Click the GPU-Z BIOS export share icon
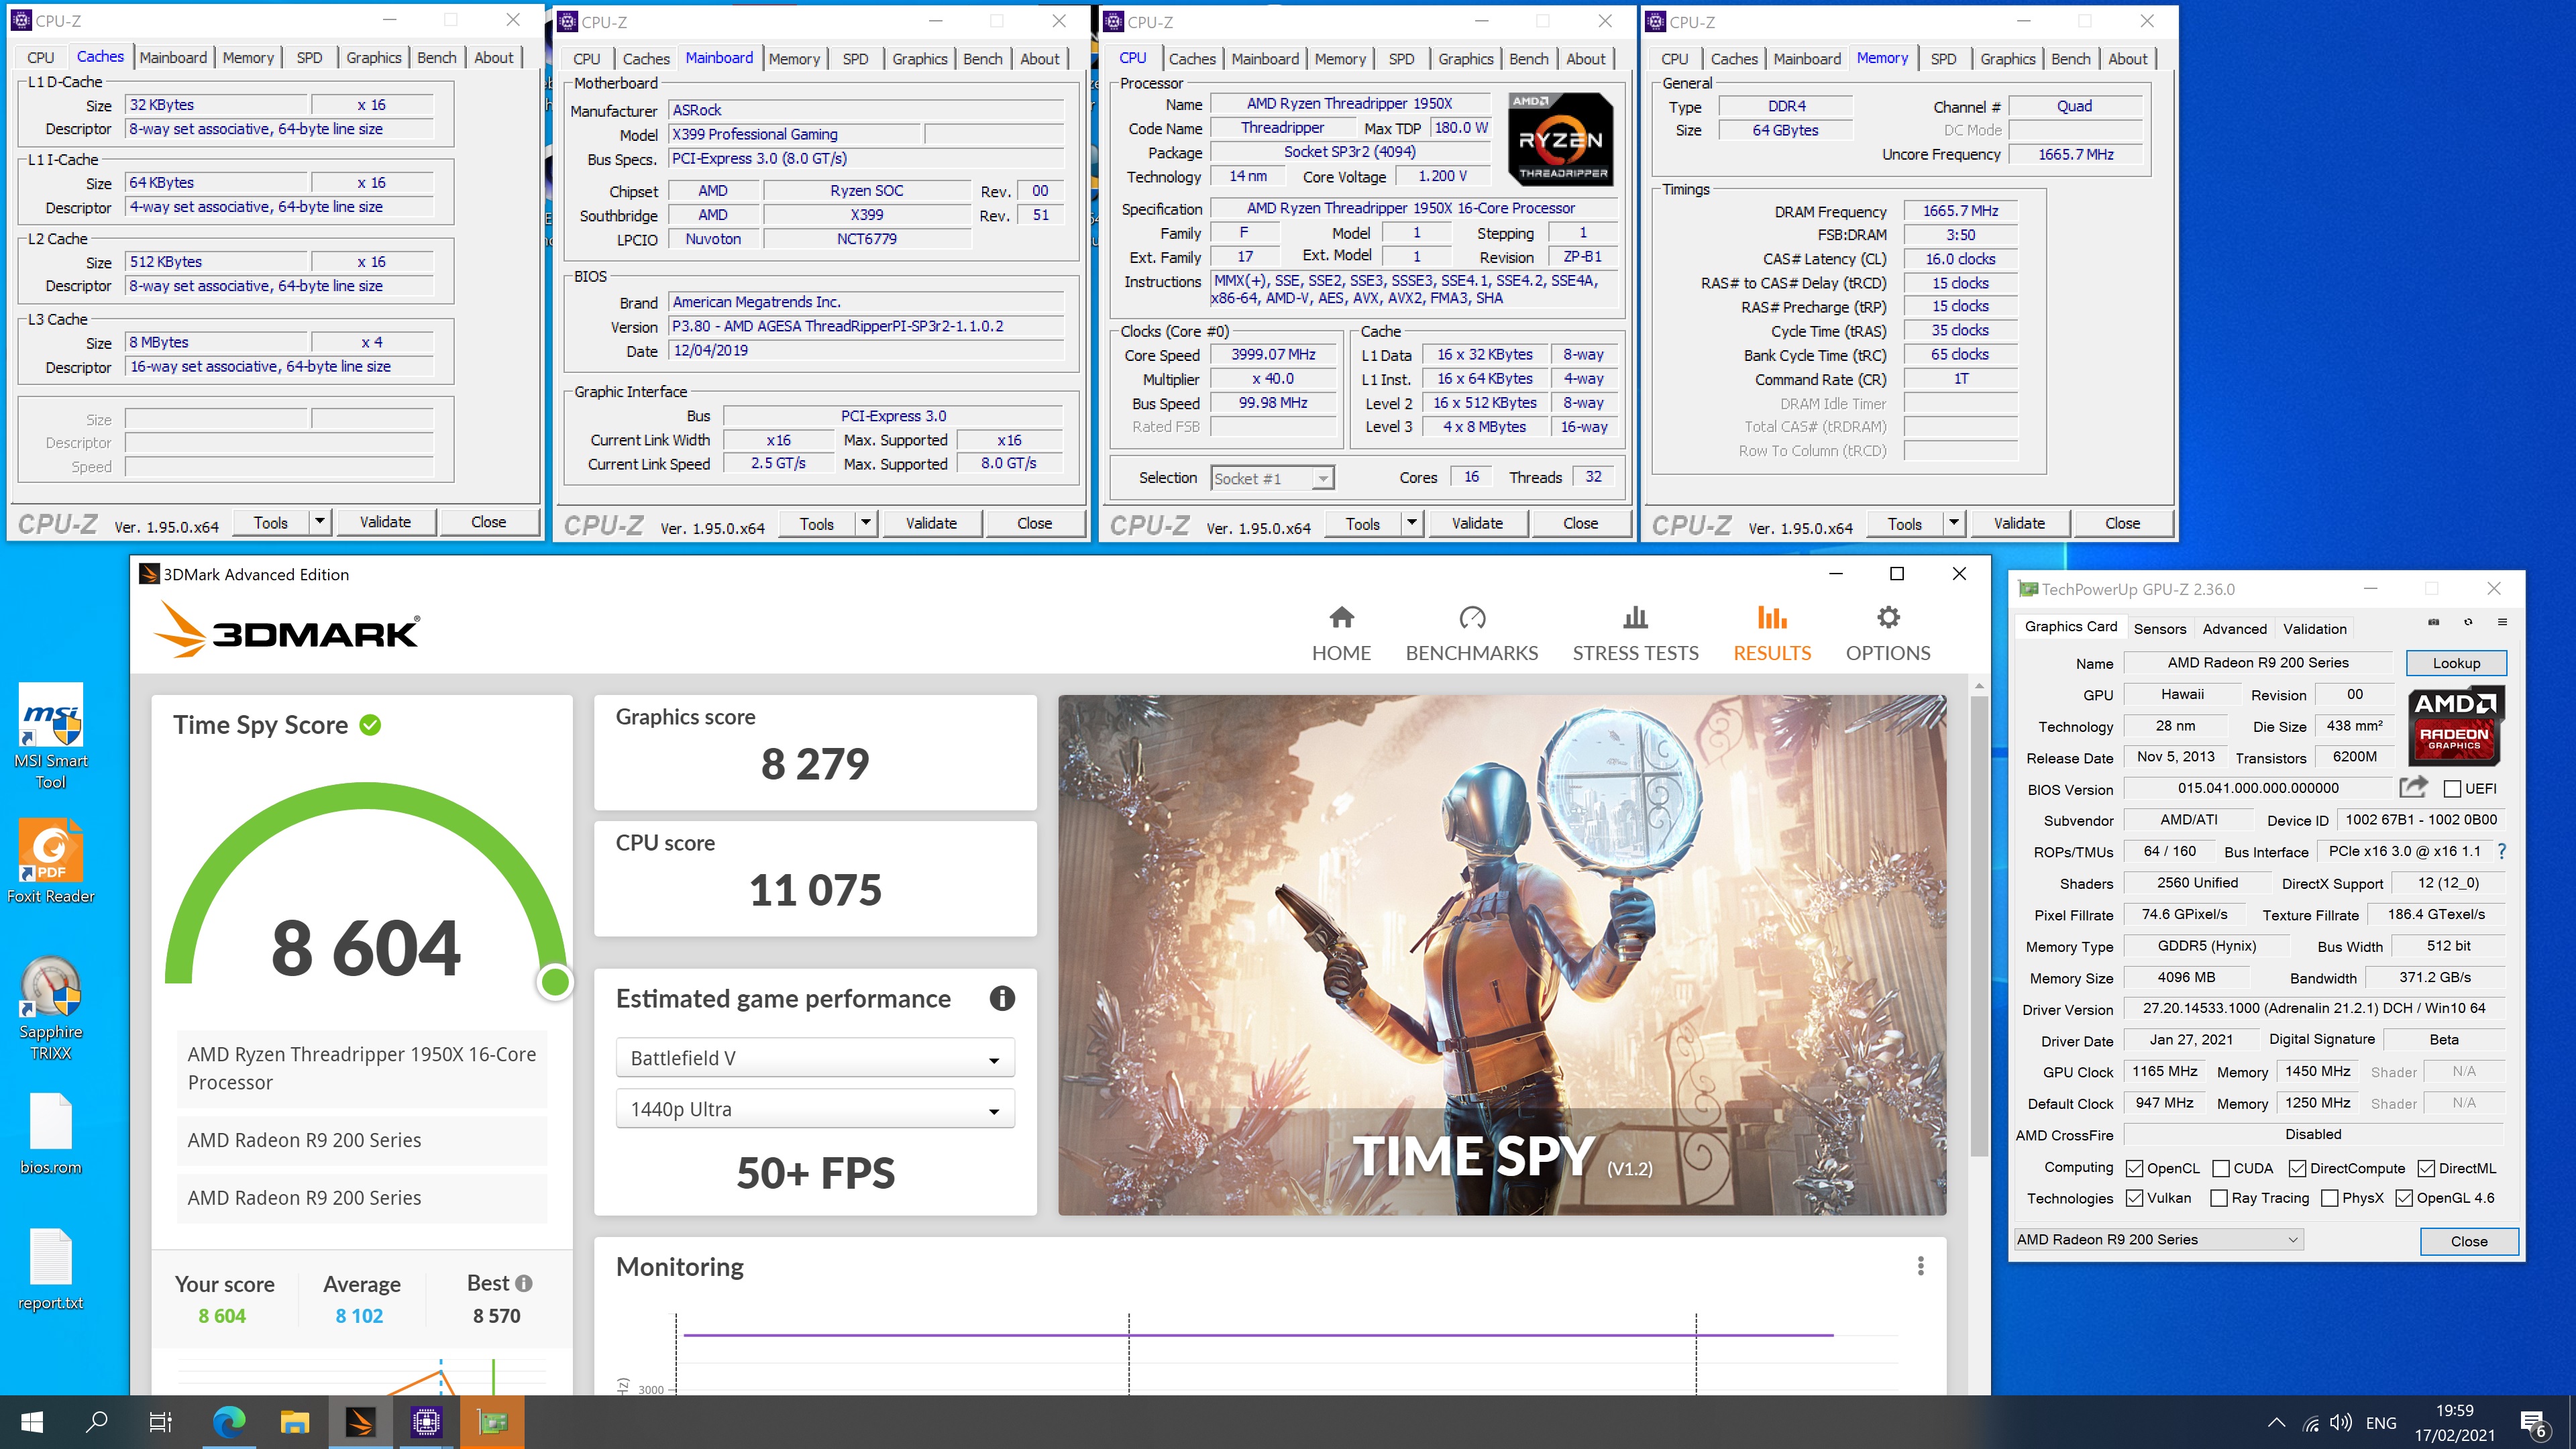Image resolution: width=2576 pixels, height=1449 pixels. pyautogui.click(x=2413, y=787)
